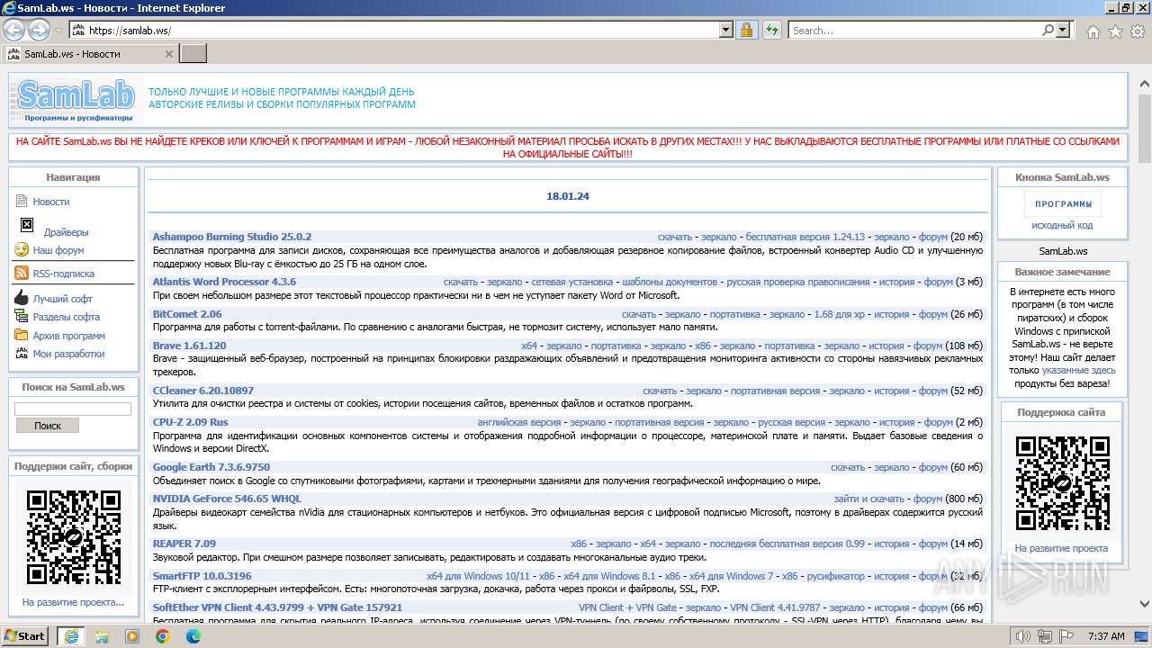Select the SamLab.ws - Новости tab
Image resolution: width=1152 pixels, height=648 pixels.
tap(89, 54)
